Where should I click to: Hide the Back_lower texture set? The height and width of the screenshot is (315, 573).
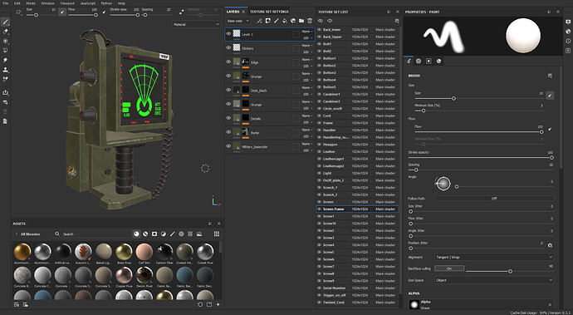click(x=319, y=30)
